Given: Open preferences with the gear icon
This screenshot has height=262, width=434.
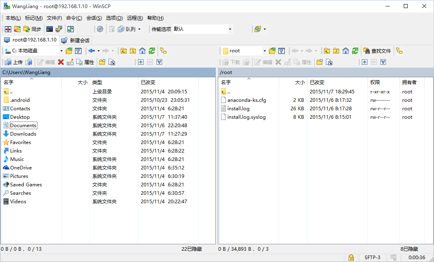Looking at the screenshot, I should (x=100, y=29).
